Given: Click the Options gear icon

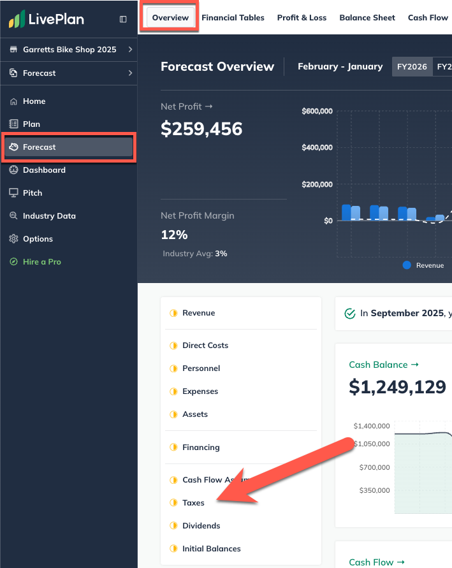Looking at the screenshot, I should tap(13, 239).
